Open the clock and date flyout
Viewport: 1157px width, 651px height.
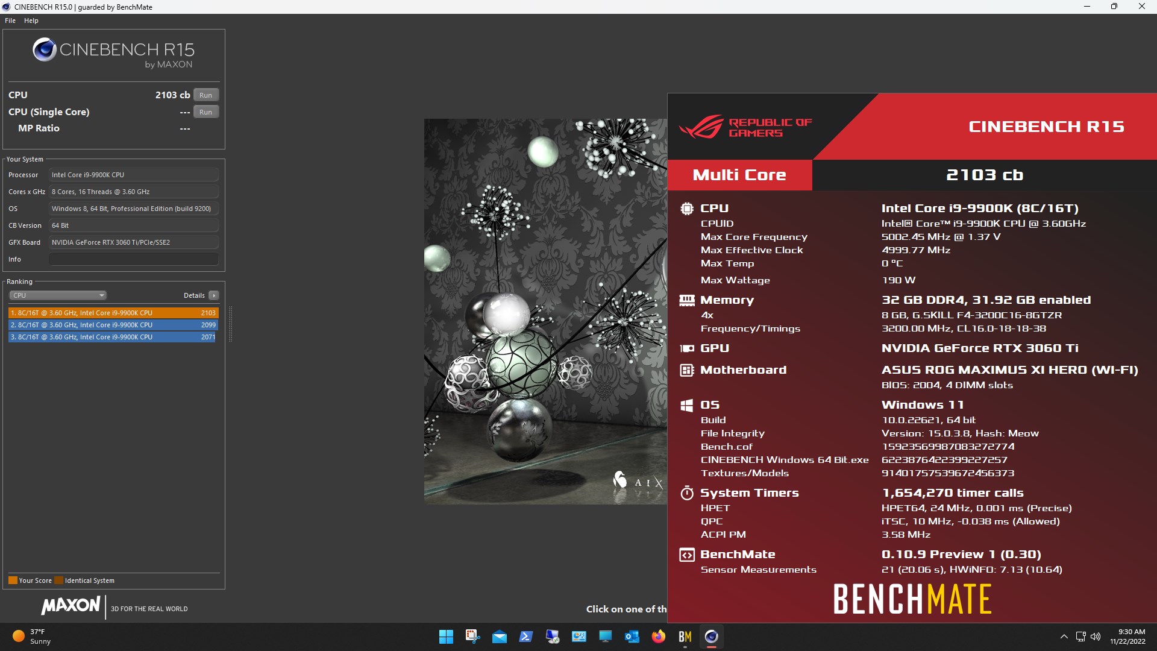1127,637
